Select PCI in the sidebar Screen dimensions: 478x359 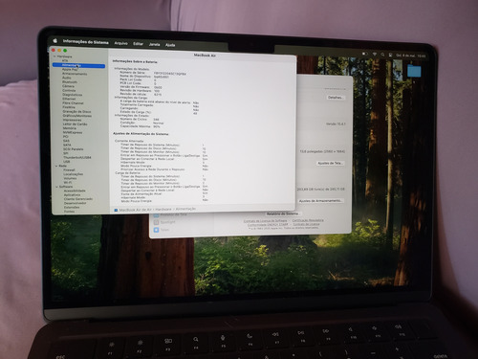(66, 137)
